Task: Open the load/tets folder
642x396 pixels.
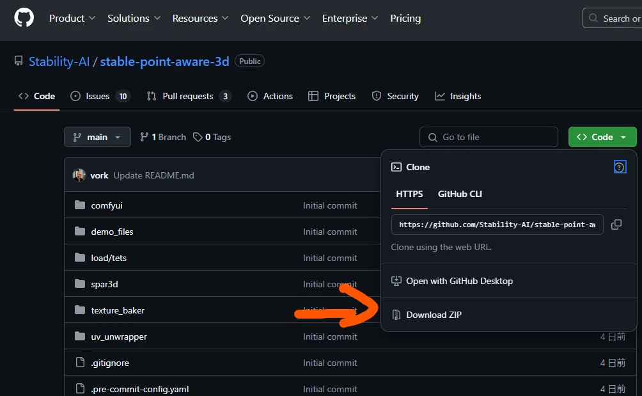Action: coord(109,258)
